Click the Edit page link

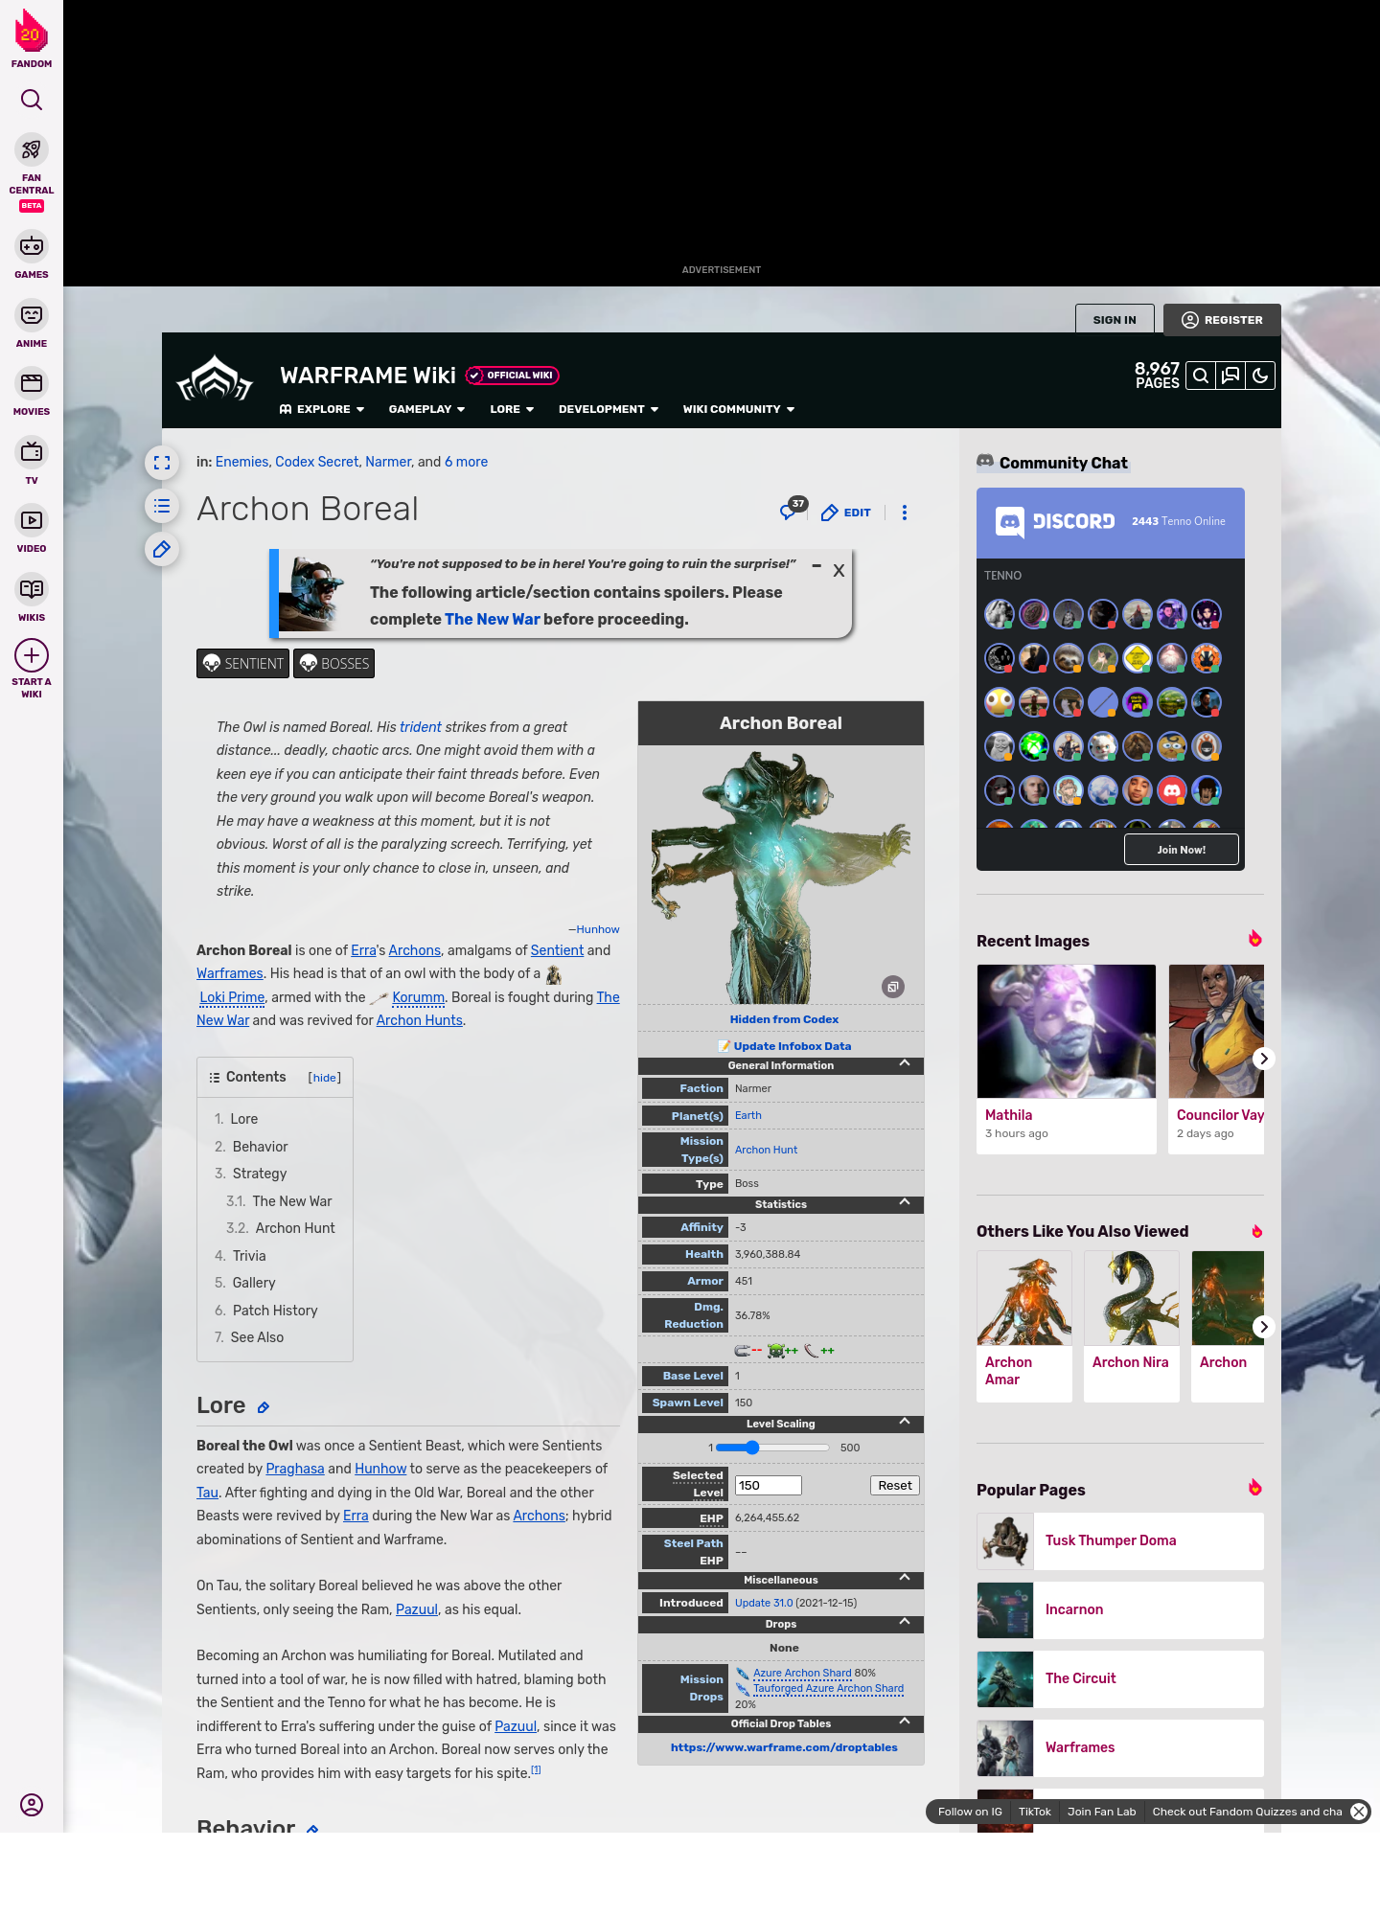(x=845, y=513)
